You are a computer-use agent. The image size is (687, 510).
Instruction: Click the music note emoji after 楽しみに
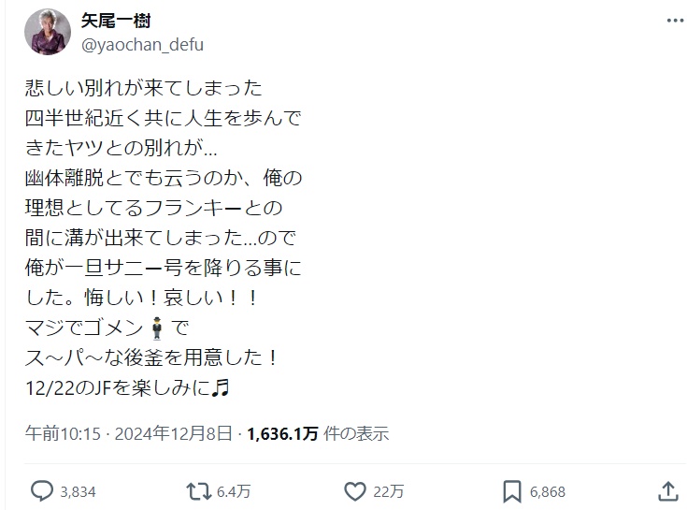(221, 385)
